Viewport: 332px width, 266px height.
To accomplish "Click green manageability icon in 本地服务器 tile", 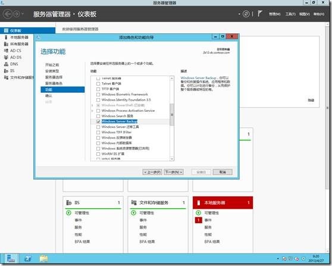I will click(198, 212).
